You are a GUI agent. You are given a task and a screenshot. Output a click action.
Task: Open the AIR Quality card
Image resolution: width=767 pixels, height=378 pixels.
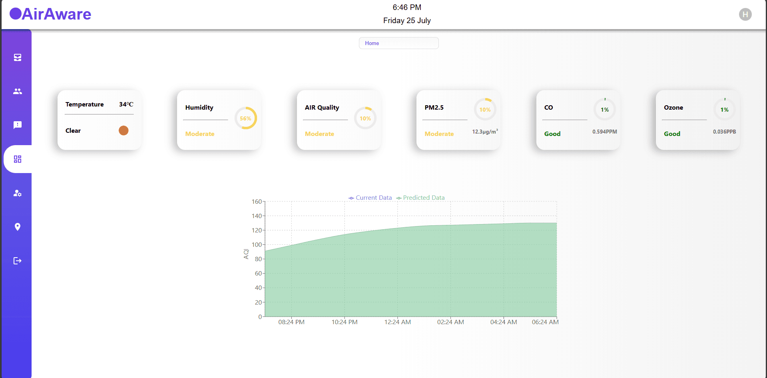[339, 120]
